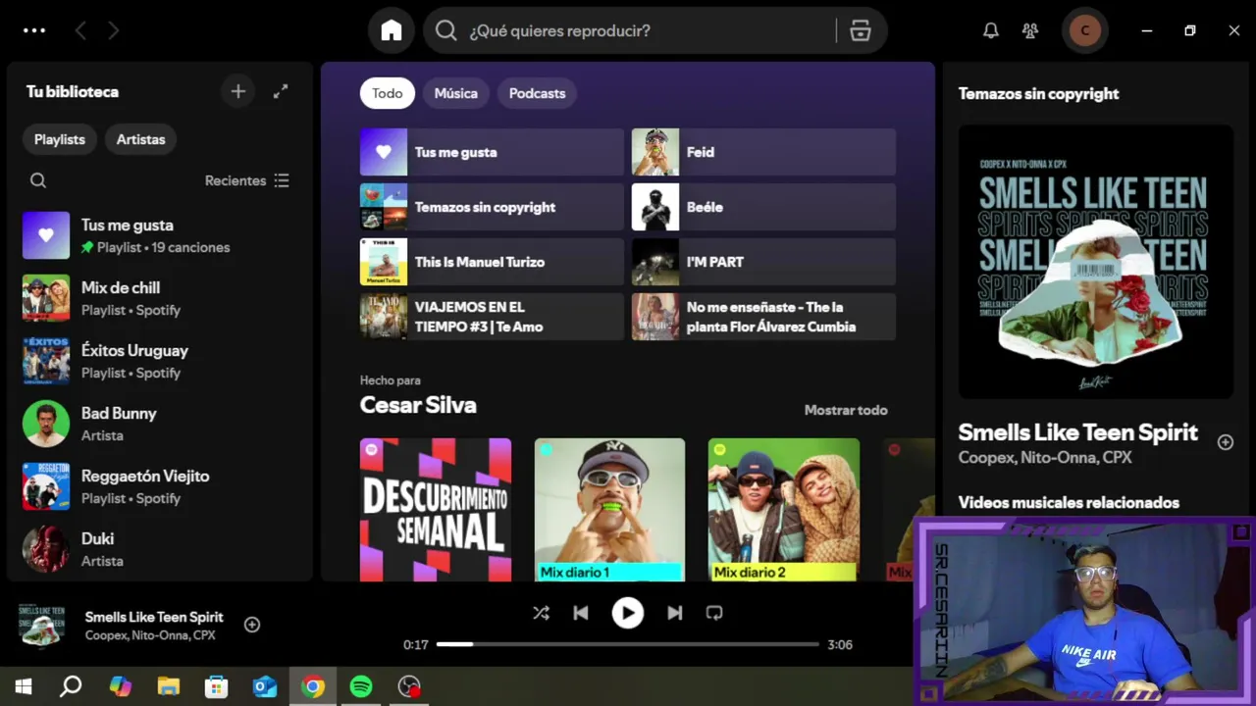Open Descubrimiento Semanal card
This screenshot has width=1256, height=706.
click(436, 510)
